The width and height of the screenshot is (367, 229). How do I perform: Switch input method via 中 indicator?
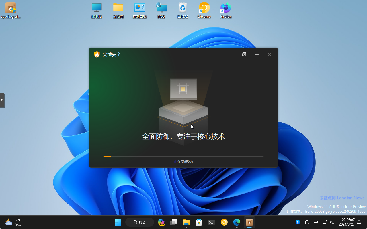[x=316, y=222]
